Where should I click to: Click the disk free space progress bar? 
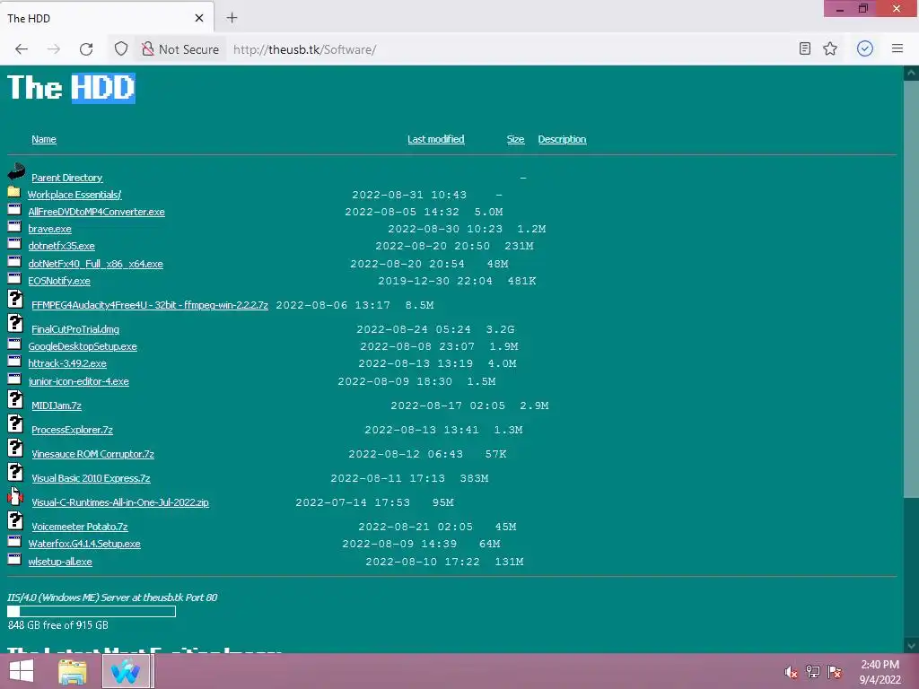click(92, 611)
